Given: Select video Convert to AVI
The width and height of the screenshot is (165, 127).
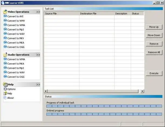Looking at the screenshot, I should tap(15, 16).
